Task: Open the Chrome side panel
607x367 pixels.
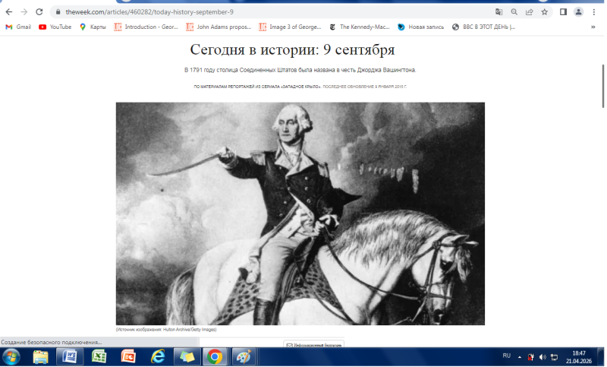Action: [563, 12]
